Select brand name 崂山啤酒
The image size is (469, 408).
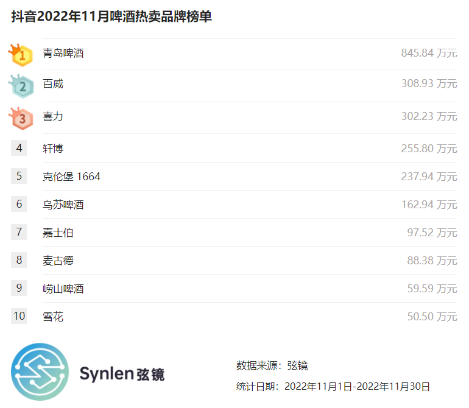coord(63,289)
